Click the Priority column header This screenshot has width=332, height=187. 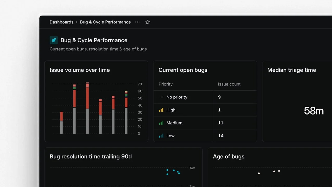[x=165, y=84]
